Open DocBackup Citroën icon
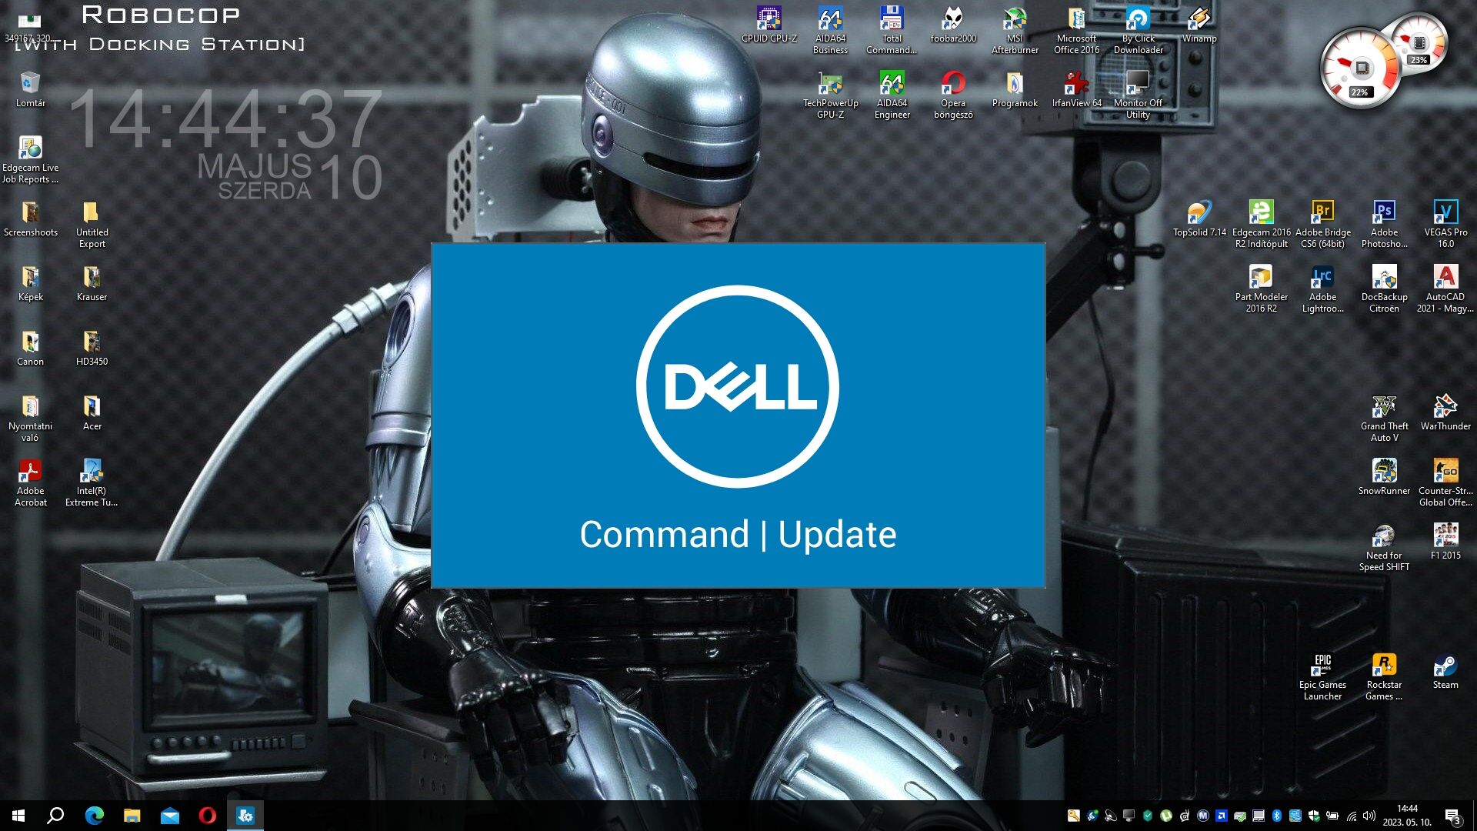The width and height of the screenshot is (1477, 831). click(x=1384, y=289)
